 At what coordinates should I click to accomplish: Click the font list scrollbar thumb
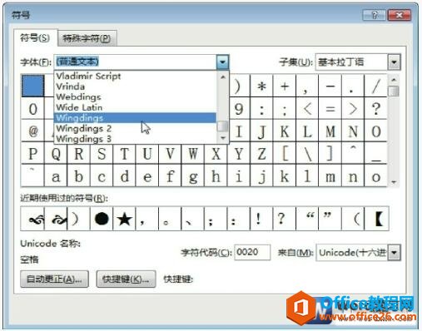[222, 126]
